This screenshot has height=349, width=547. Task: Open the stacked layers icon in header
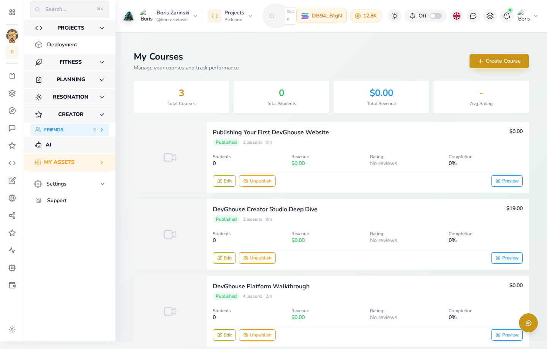tap(490, 16)
